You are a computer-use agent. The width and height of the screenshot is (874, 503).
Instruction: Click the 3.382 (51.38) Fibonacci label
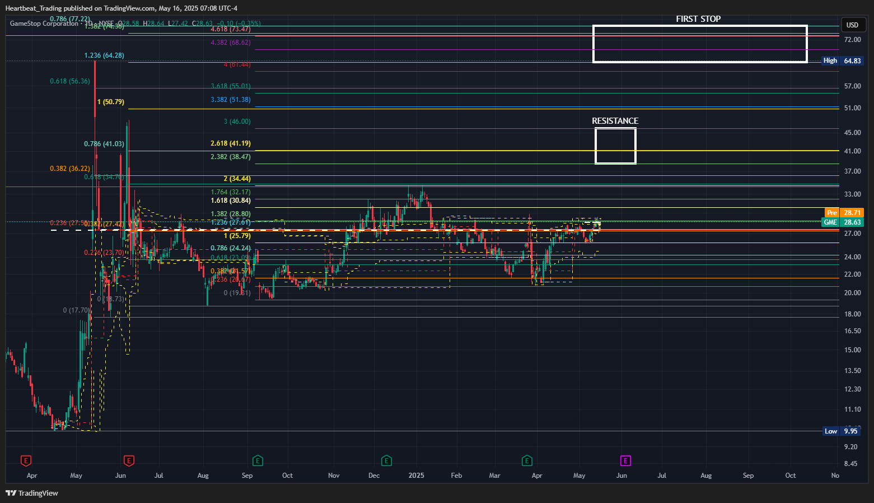[x=231, y=100]
